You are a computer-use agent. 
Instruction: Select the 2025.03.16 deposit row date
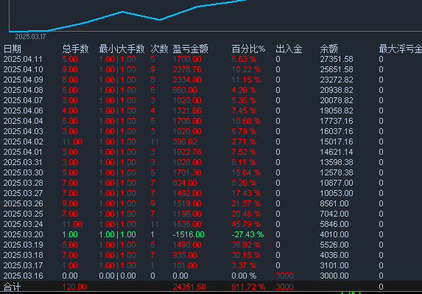tap(23, 276)
